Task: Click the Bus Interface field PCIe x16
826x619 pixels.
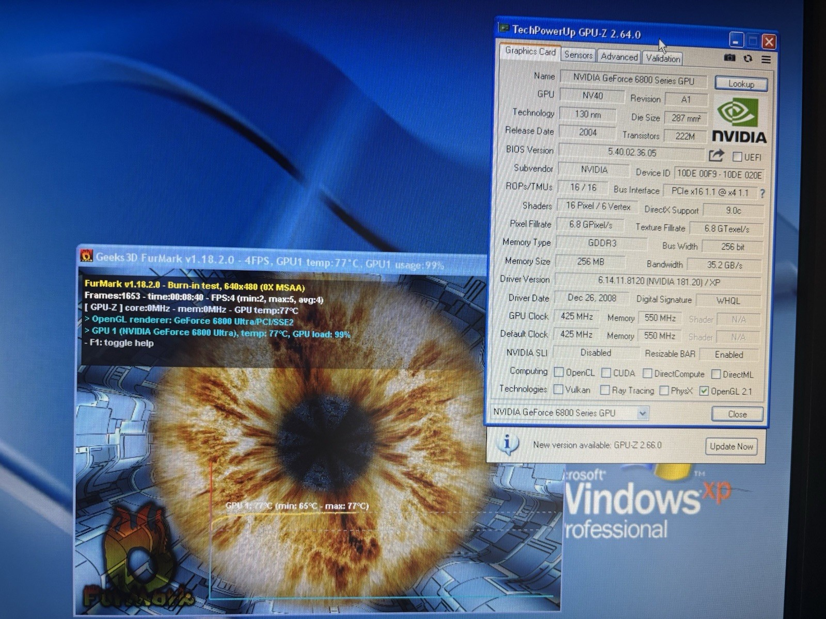Action: 709,192
